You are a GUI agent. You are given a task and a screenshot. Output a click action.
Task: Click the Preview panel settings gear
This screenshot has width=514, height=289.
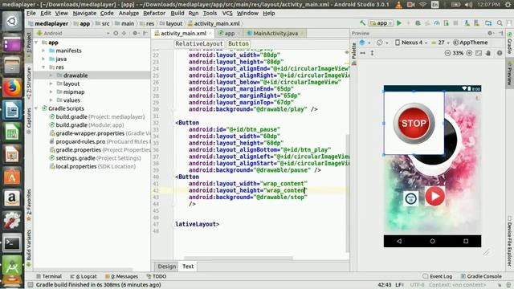[x=490, y=33]
